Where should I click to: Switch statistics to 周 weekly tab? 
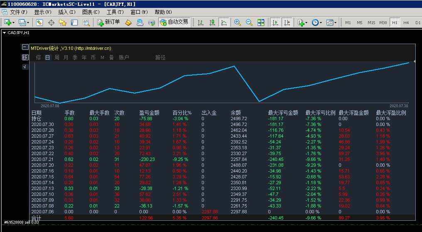[56, 57]
